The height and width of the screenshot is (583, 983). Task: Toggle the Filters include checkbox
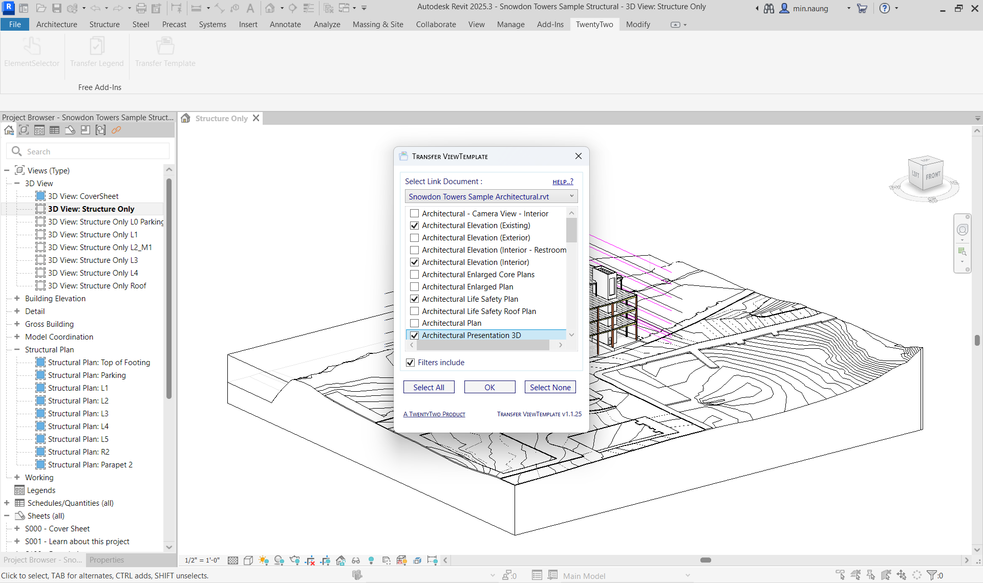tap(410, 363)
